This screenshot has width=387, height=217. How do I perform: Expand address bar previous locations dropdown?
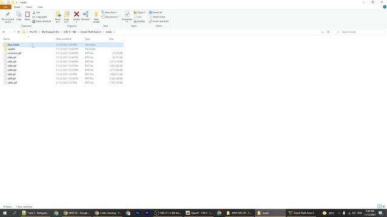coord(322,32)
